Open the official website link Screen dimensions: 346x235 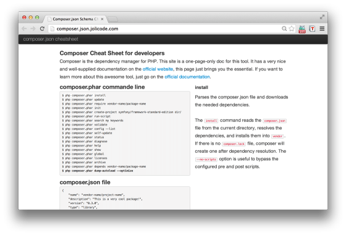[158, 69]
